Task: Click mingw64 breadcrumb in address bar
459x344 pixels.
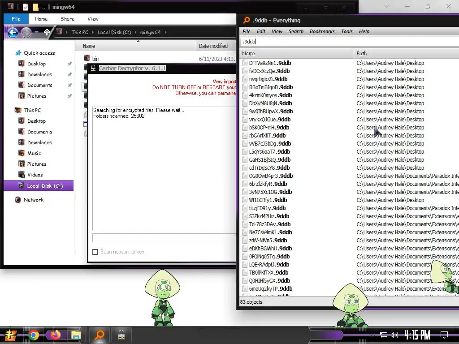Action: click(x=151, y=32)
